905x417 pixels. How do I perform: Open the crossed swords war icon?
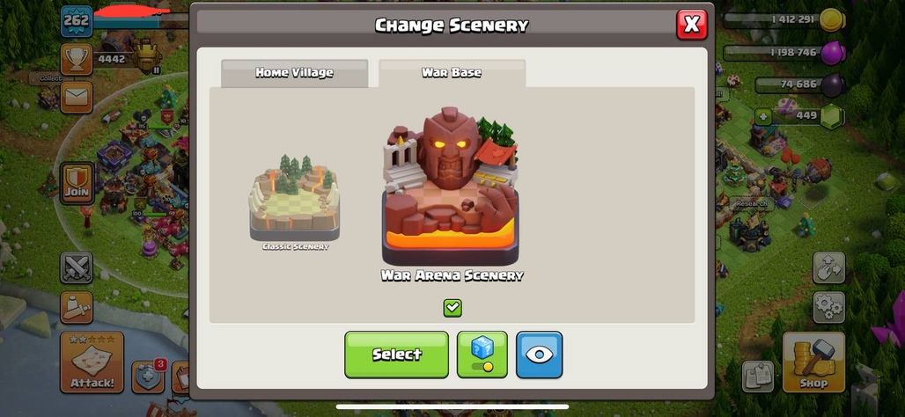click(x=77, y=267)
